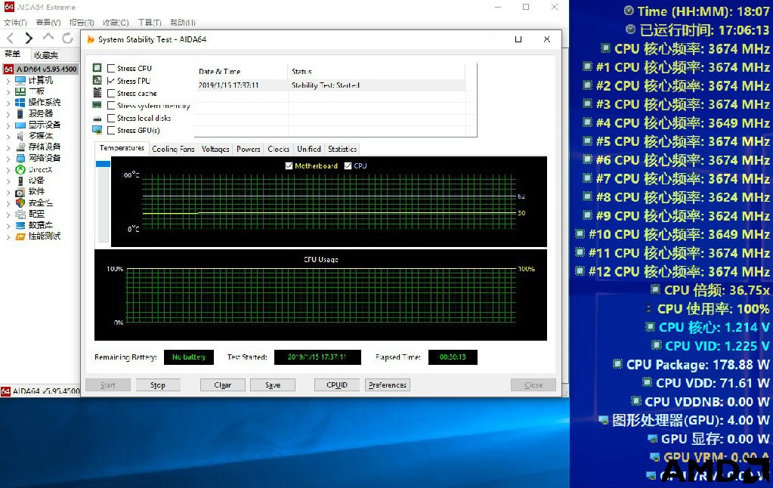The height and width of the screenshot is (488, 773).
Task: Go forward using the toolbar forward arrow
Action: pos(29,38)
